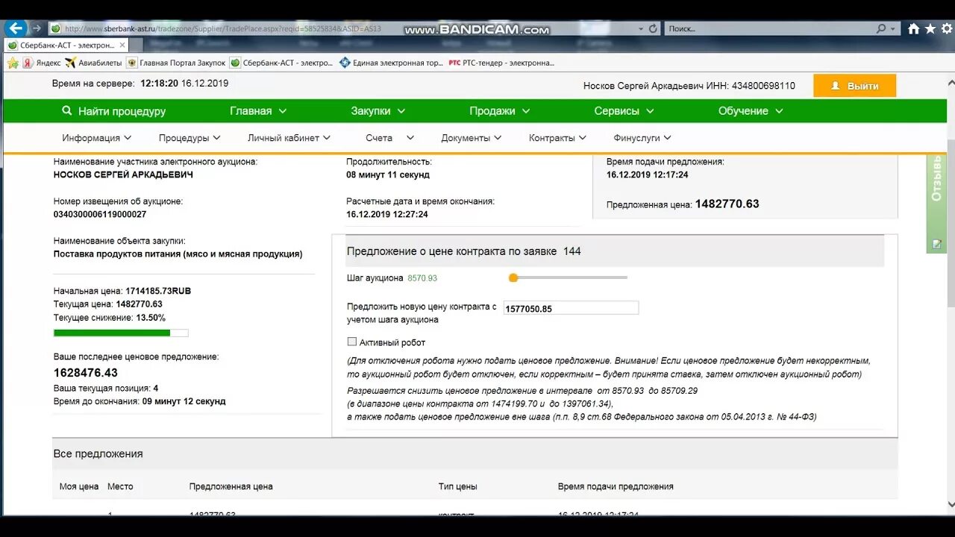Expand the Информация submenu
Image resolution: width=955 pixels, height=537 pixels.
97,138
